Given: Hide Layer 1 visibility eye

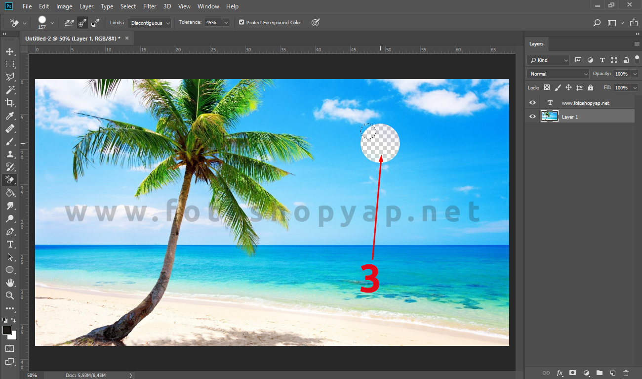Looking at the screenshot, I should [532, 117].
